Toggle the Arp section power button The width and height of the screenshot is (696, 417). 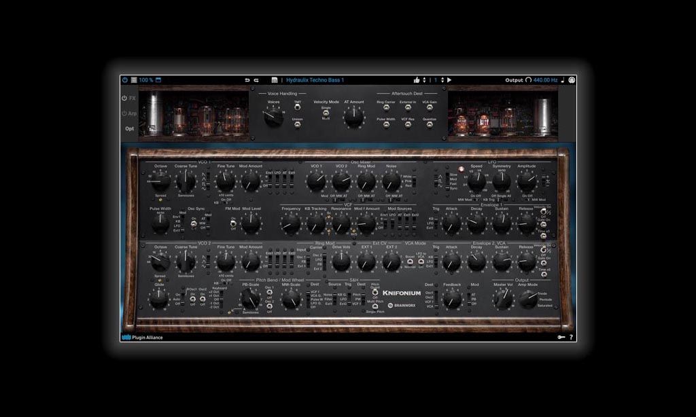[x=124, y=113]
